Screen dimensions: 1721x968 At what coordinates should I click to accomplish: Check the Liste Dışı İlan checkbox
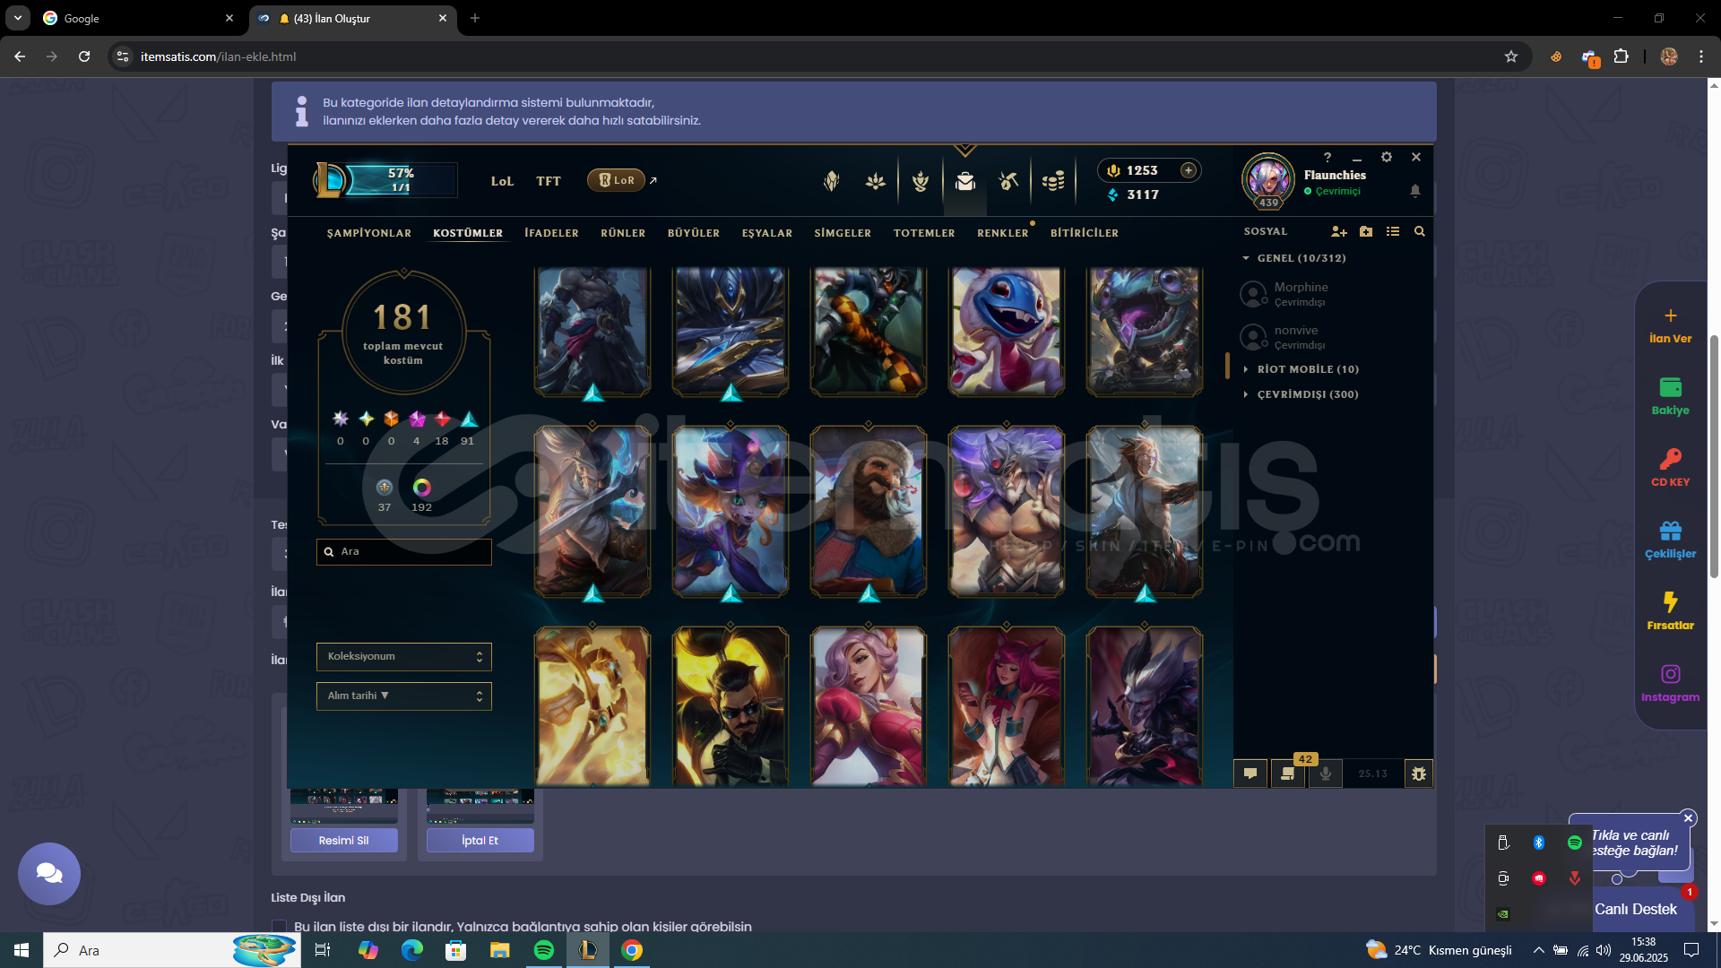click(x=280, y=927)
